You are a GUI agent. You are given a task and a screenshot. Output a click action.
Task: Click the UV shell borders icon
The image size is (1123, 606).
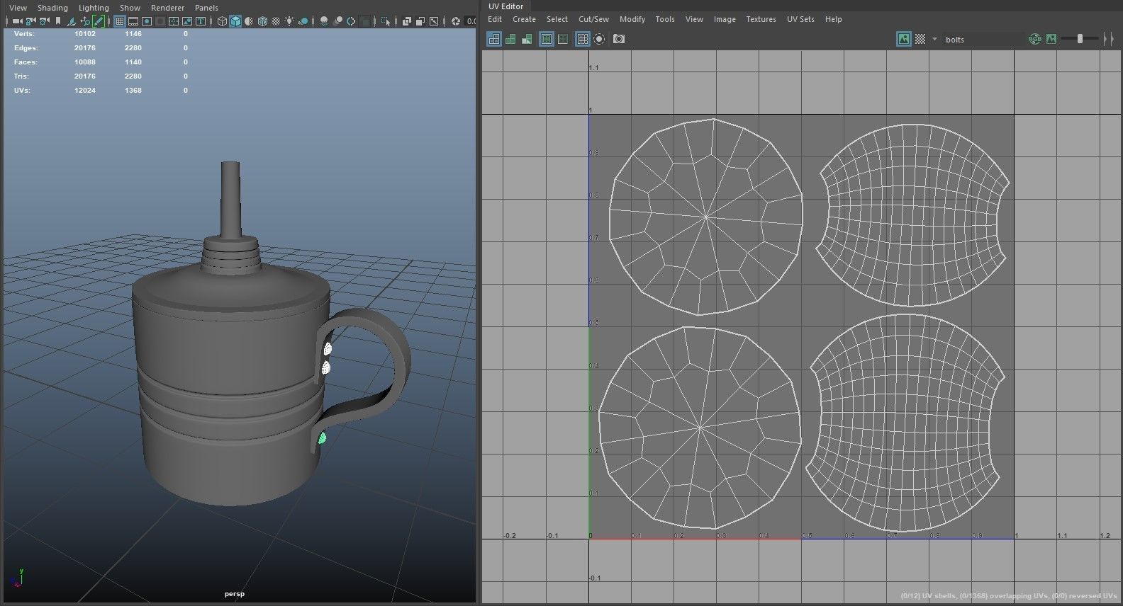[563, 39]
